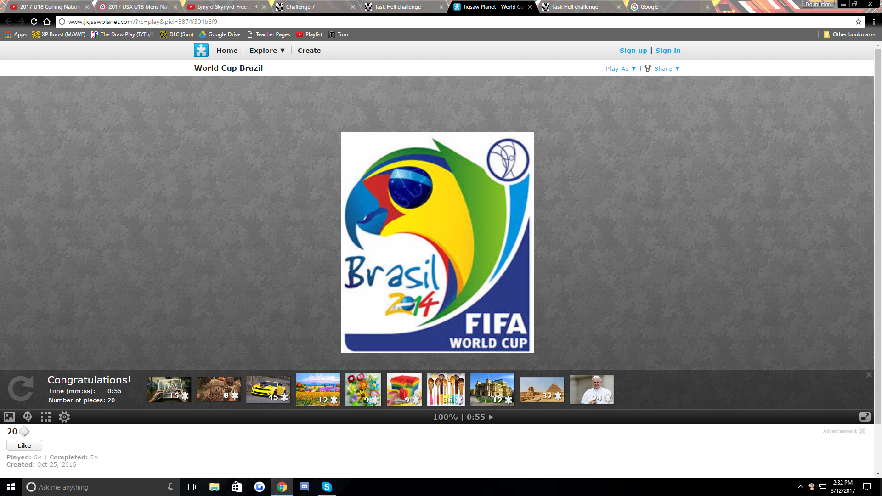882x496 pixels.
Task: Open Skype from the taskbar
Action: click(x=327, y=487)
